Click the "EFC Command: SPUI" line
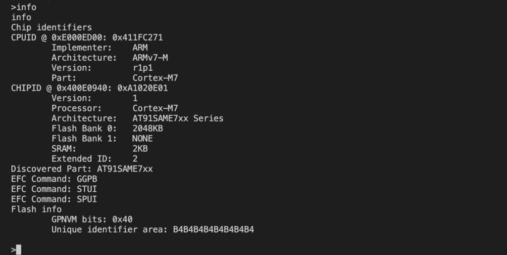 coord(54,199)
